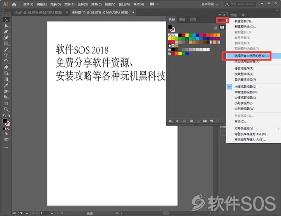Select the Paintbrush tool
Screen dimensions: 281x216
coord(6,50)
